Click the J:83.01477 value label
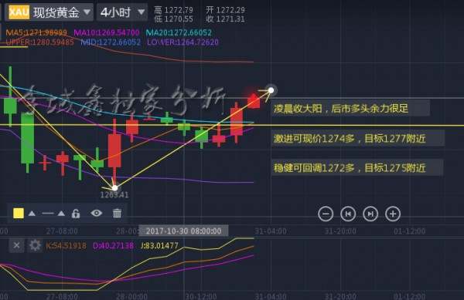Viewport: 464px width, 300px height. tap(159, 245)
